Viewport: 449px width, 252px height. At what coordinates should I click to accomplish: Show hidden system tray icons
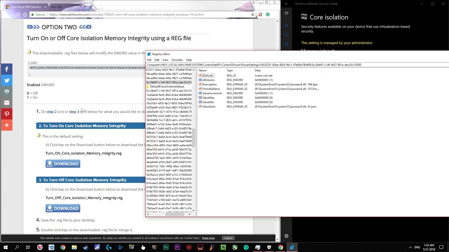pos(410,247)
